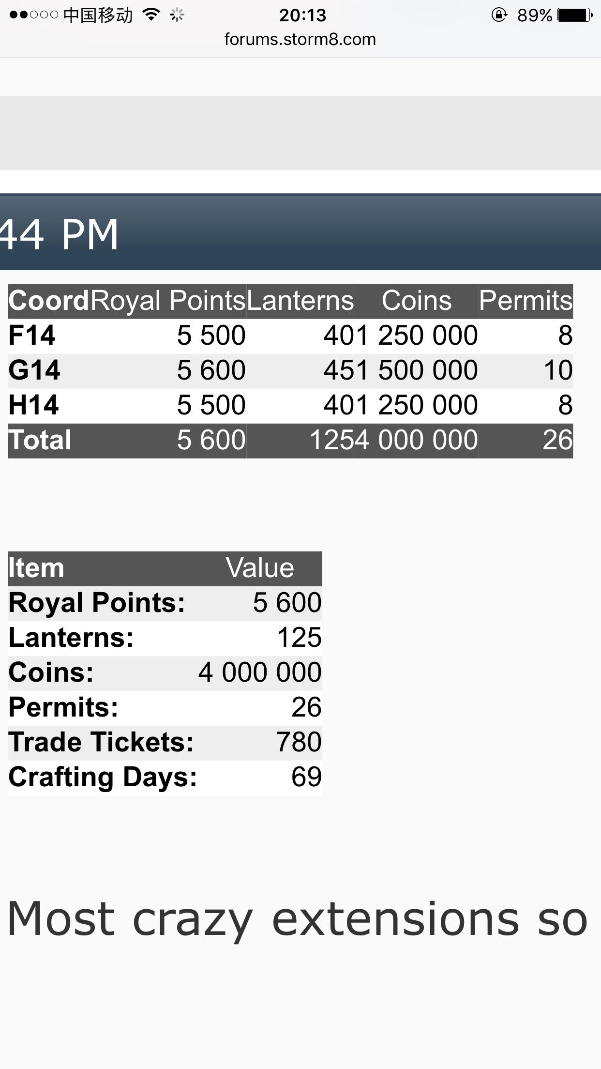This screenshot has width=601, height=1069.
Task: Click the Coord column header
Action: pos(49,301)
